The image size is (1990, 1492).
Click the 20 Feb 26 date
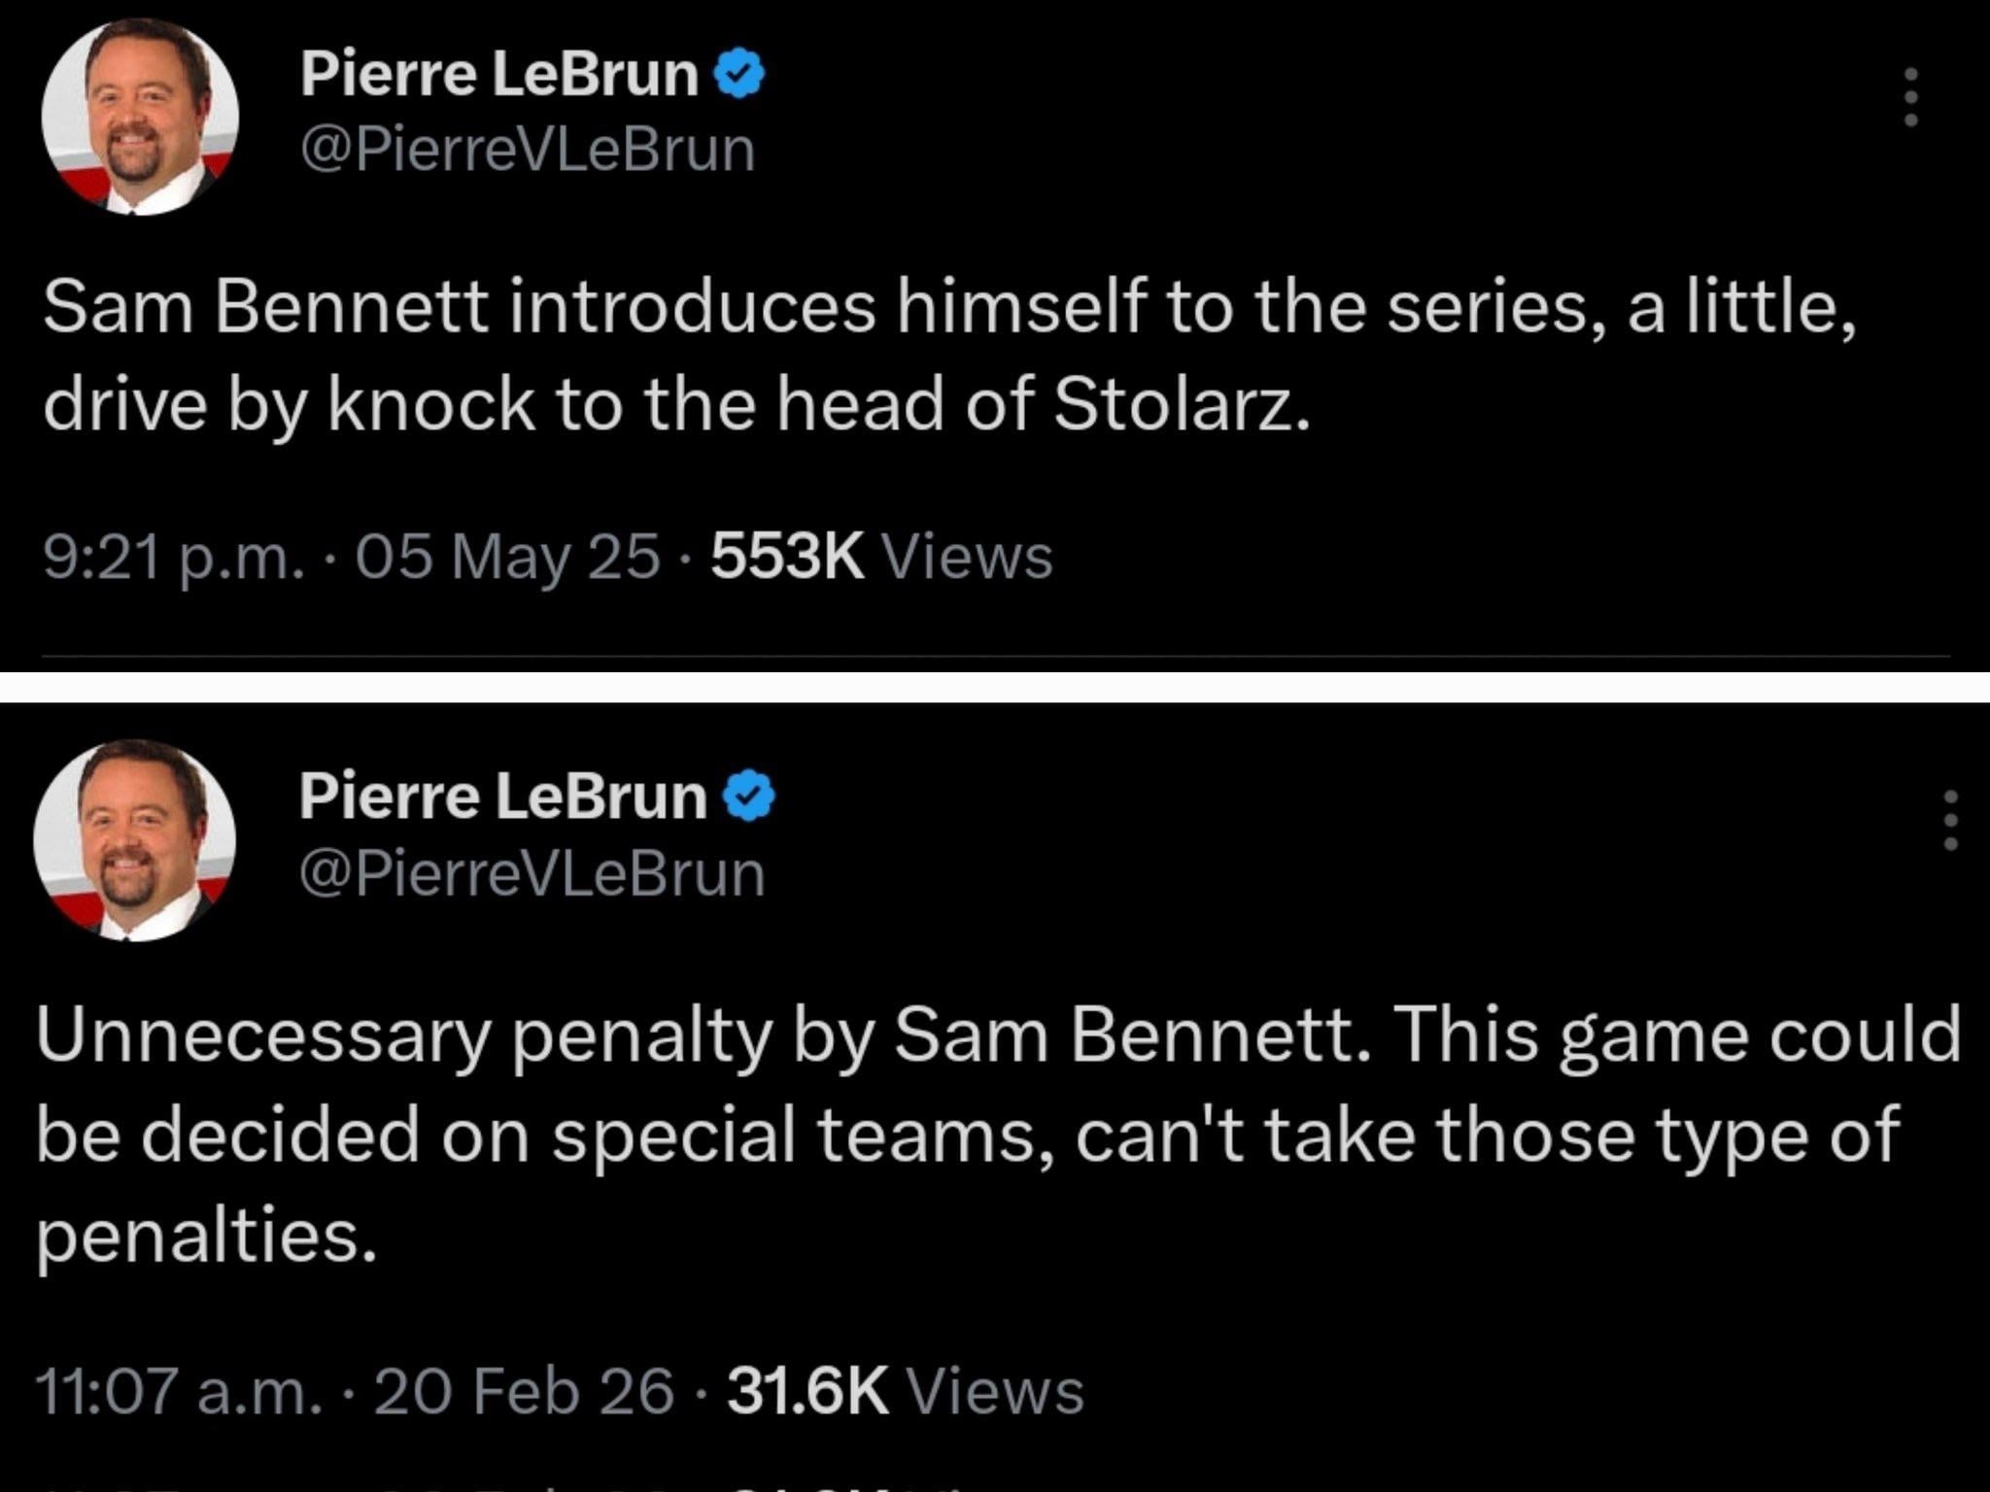pyautogui.click(x=523, y=1390)
